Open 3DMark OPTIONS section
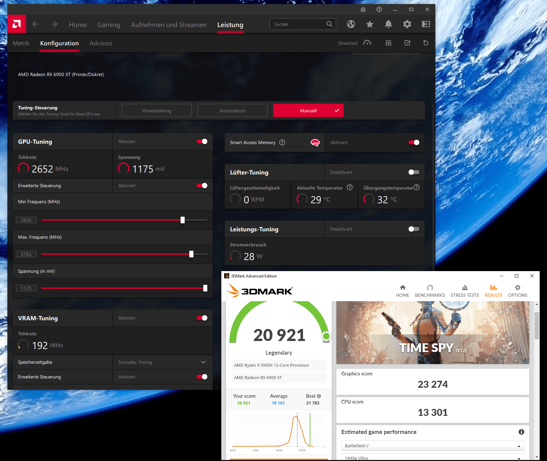 point(518,291)
